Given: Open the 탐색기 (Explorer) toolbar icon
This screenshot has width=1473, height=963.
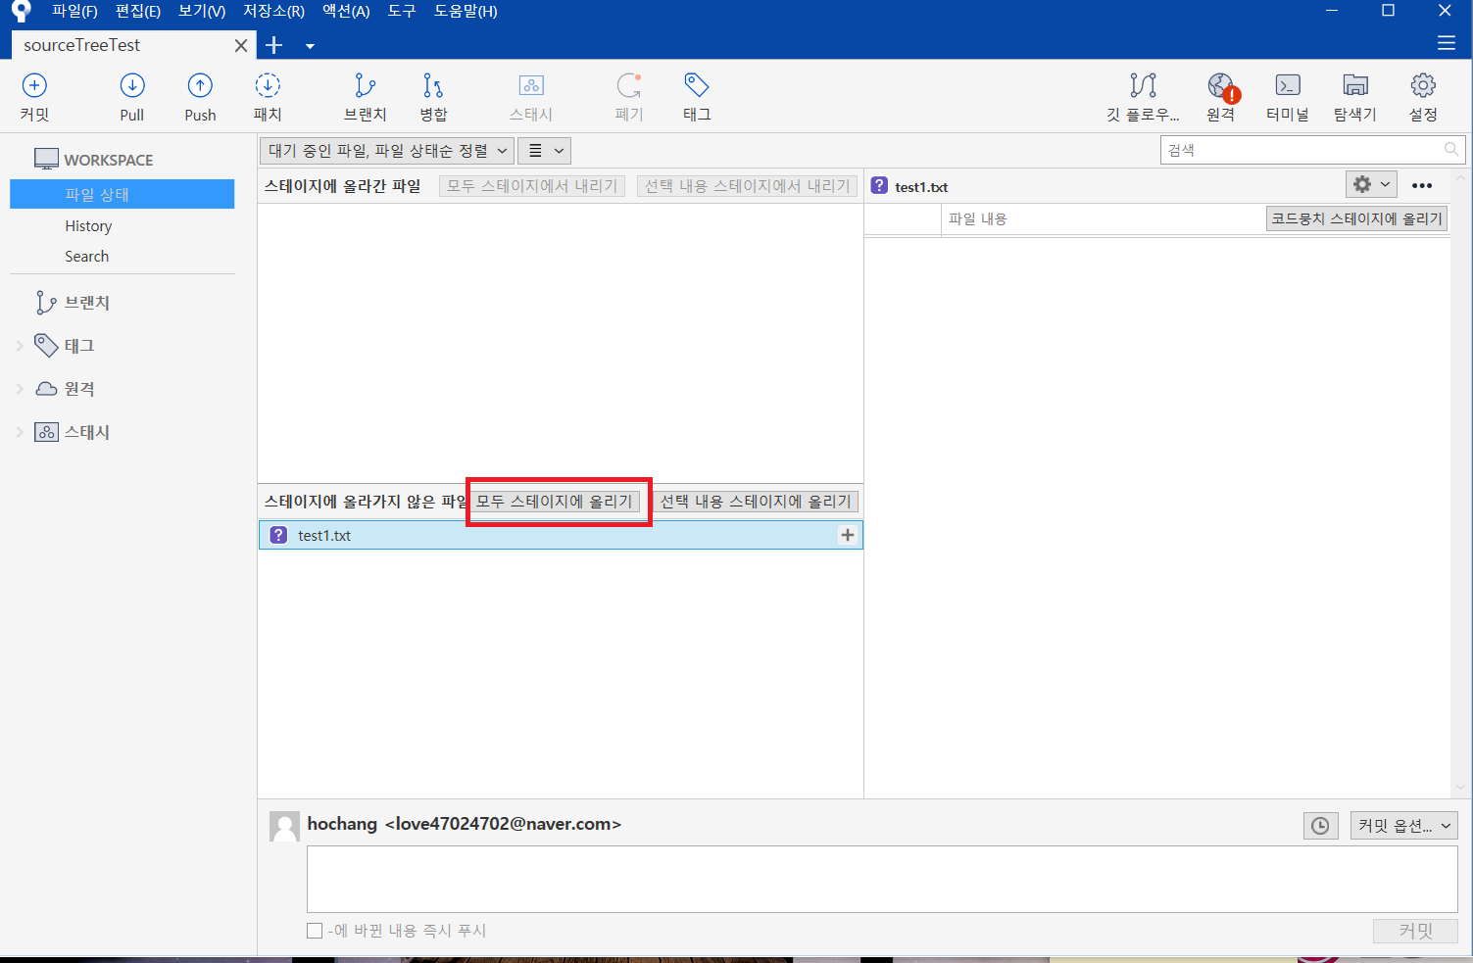Looking at the screenshot, I should coord(1355,86).
